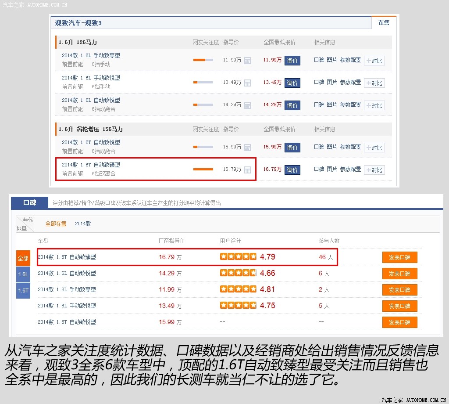The image size is (449, 404).
Task: Add 1.6L 手动致享型 to comparison with +对比
Action: pos(374,61)
